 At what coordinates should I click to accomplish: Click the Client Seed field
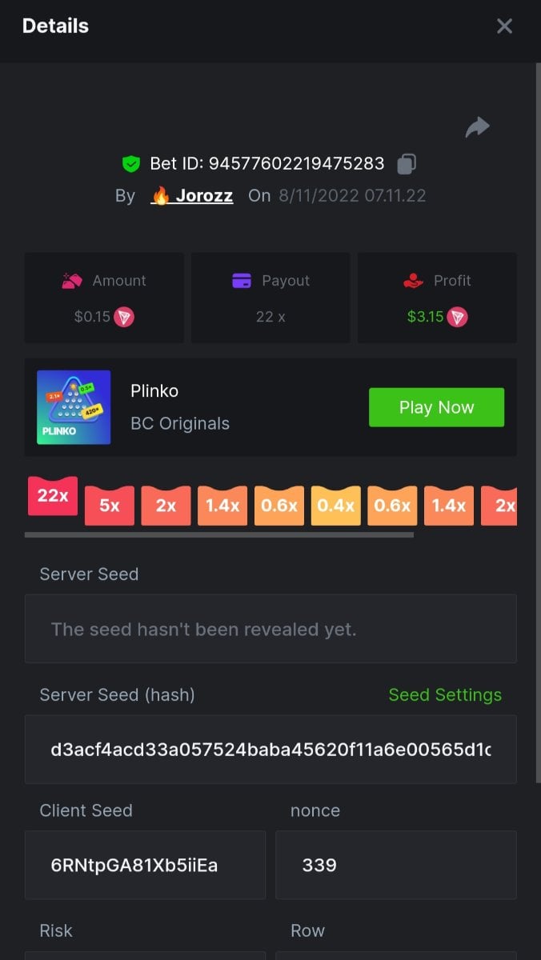point(145,865)
